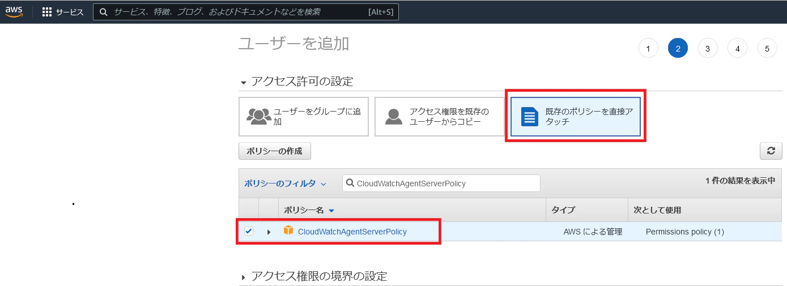Jump to step 5 of the wizard

click(x=767, y=49)
